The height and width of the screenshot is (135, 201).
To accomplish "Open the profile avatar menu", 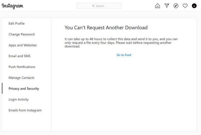I will pyautogui.click(x=194, y=6).
